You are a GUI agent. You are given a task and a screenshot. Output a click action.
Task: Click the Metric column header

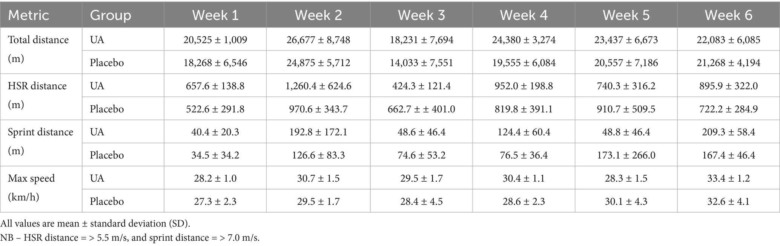tap(29, 15)
